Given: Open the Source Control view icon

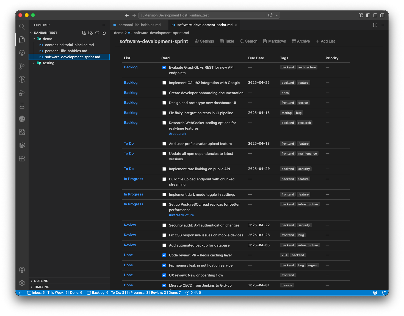Looking at the screenshot, I should tap(22, 66).
